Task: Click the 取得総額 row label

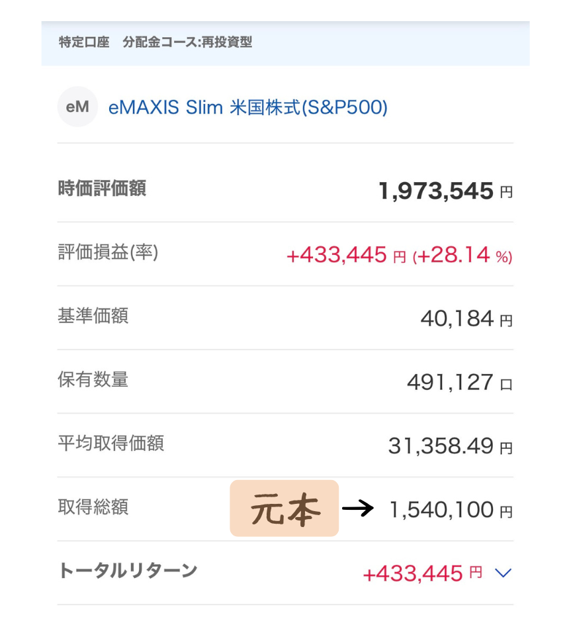Action: (x=93, y=507)
